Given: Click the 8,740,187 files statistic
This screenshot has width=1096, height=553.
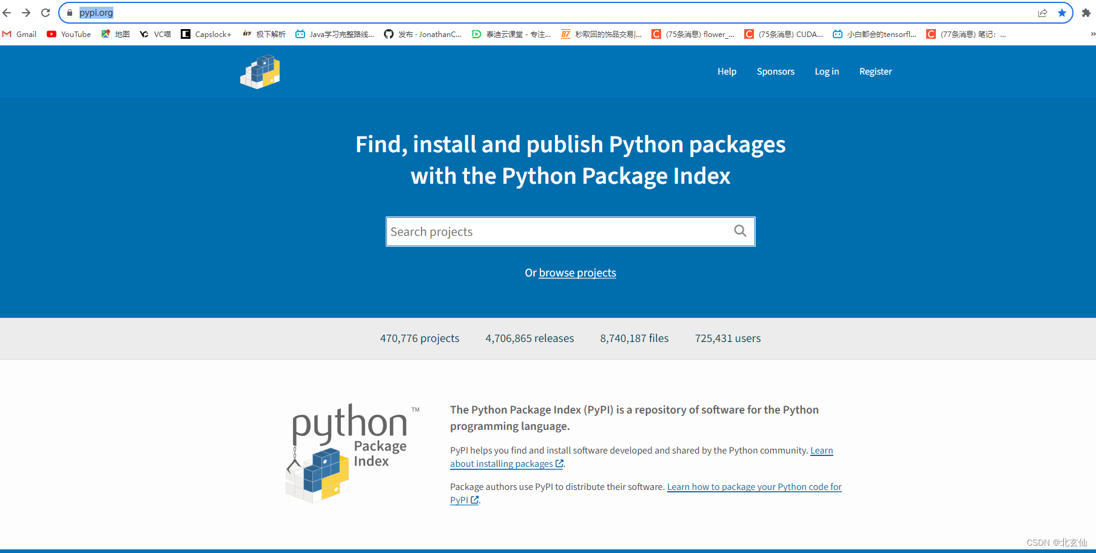Looking at the screenshot, I should (x=634, y=338).
